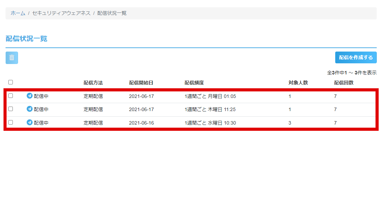Click date 2021-06-17 in 木曜日 row

tap(141, 109)
